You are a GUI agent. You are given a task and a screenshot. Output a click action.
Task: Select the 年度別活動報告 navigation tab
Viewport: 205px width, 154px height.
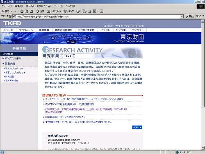(x=64, y=30)
